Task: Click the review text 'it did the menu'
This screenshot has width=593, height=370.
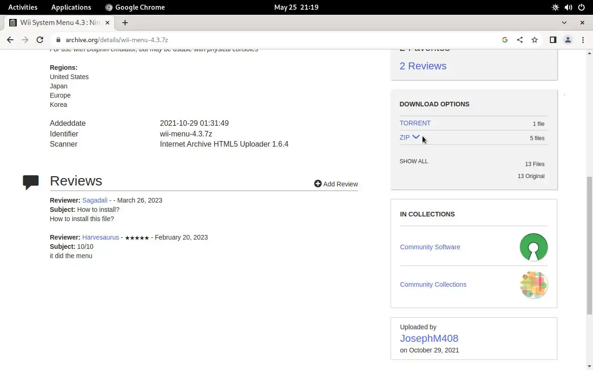Action: [71, 256]
